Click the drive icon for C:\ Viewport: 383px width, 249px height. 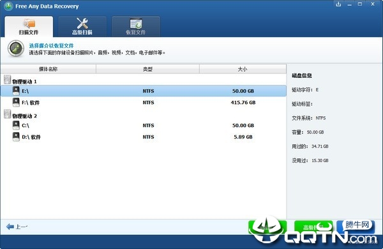[x=16, y=125]
